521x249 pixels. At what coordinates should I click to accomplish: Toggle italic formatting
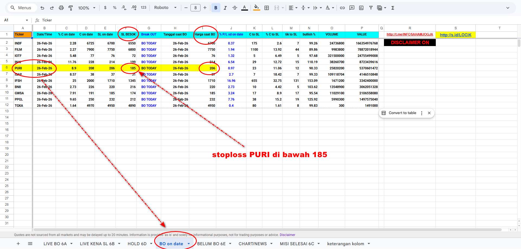pyautogui.click(x=225, y=8)
